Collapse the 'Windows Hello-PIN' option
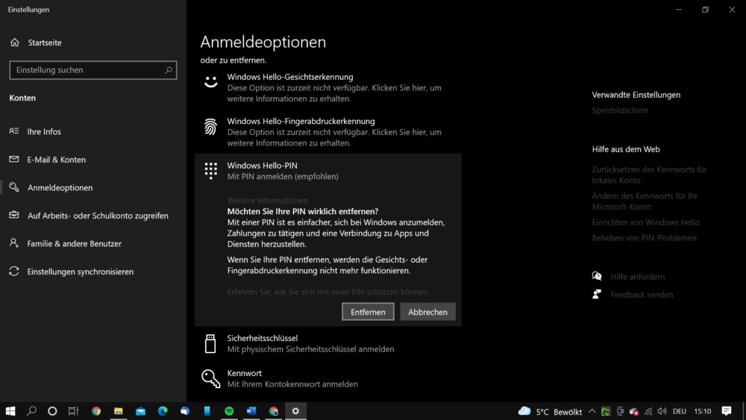746x420 pixels. point(327,171)
